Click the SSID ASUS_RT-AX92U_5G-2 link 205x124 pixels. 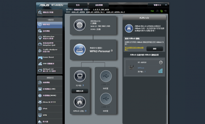115,12
